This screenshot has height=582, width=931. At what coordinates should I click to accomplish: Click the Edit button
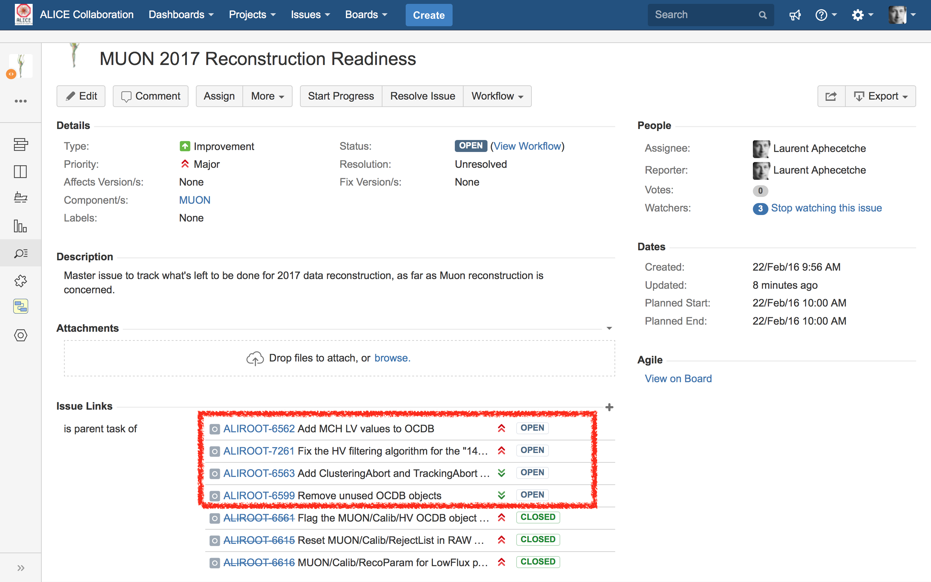click(81, 96)
